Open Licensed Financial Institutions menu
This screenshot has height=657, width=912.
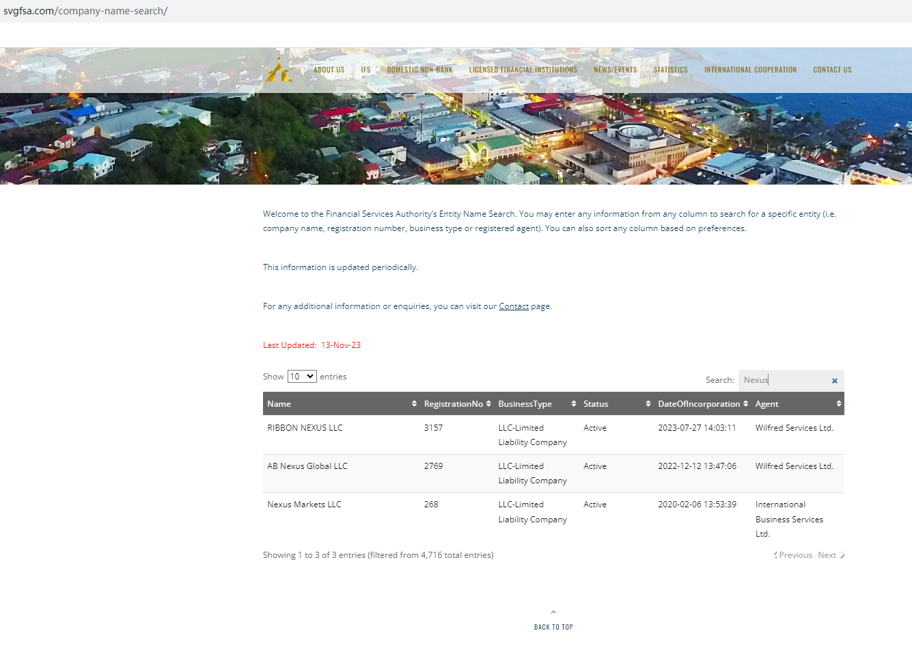point(523,70)
